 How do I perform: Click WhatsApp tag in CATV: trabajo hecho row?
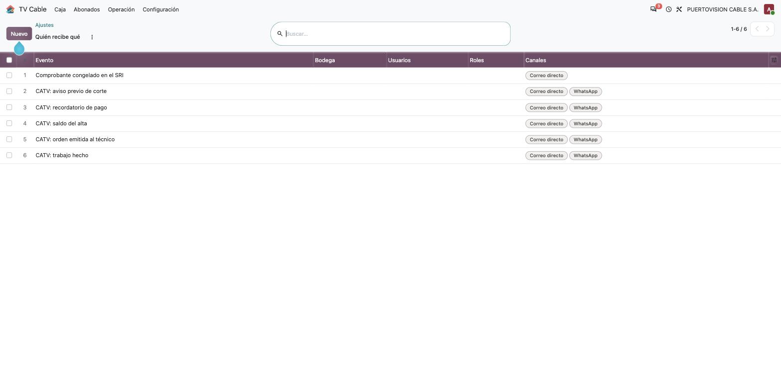(585, 156)
